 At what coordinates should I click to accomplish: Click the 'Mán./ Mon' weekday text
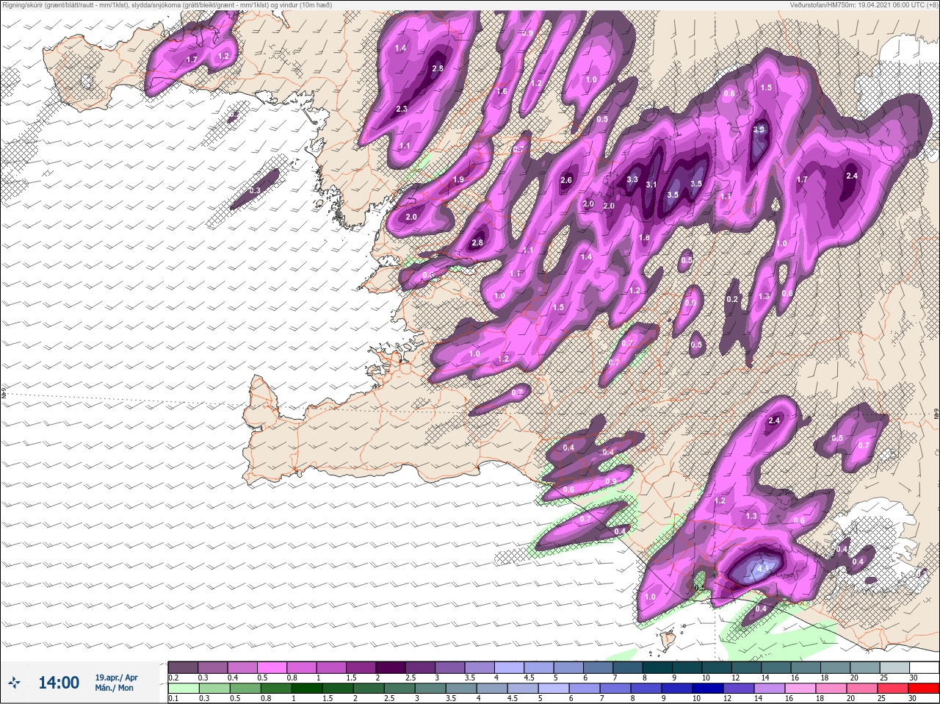pyautogui.click(x=114, y=688)
